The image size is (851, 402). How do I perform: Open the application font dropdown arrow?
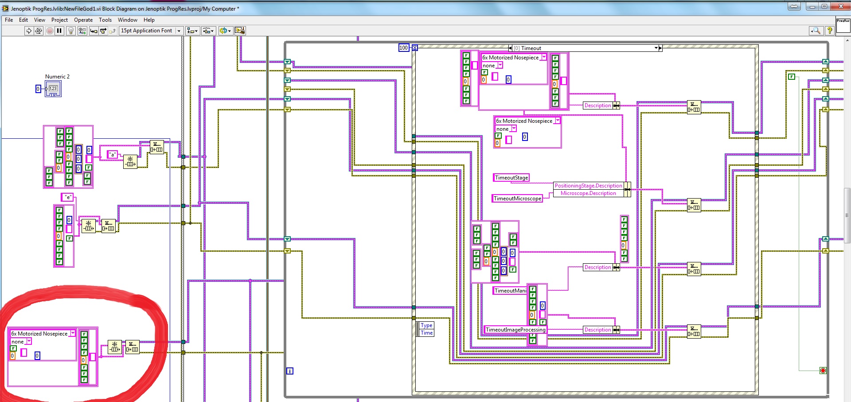179,31
